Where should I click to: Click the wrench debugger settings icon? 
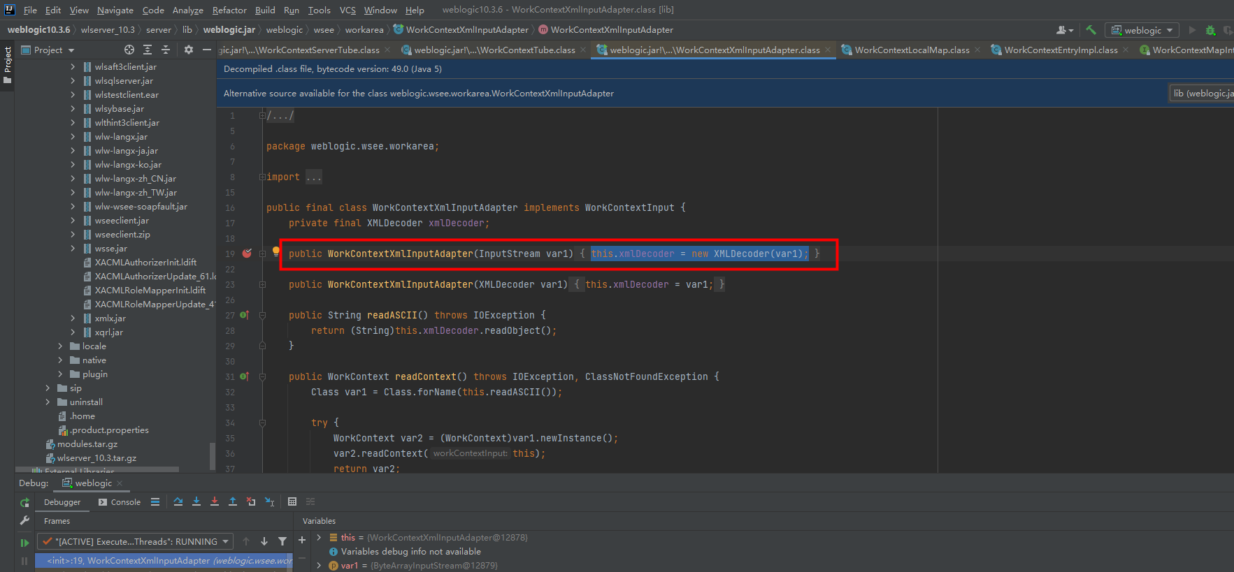24,521
